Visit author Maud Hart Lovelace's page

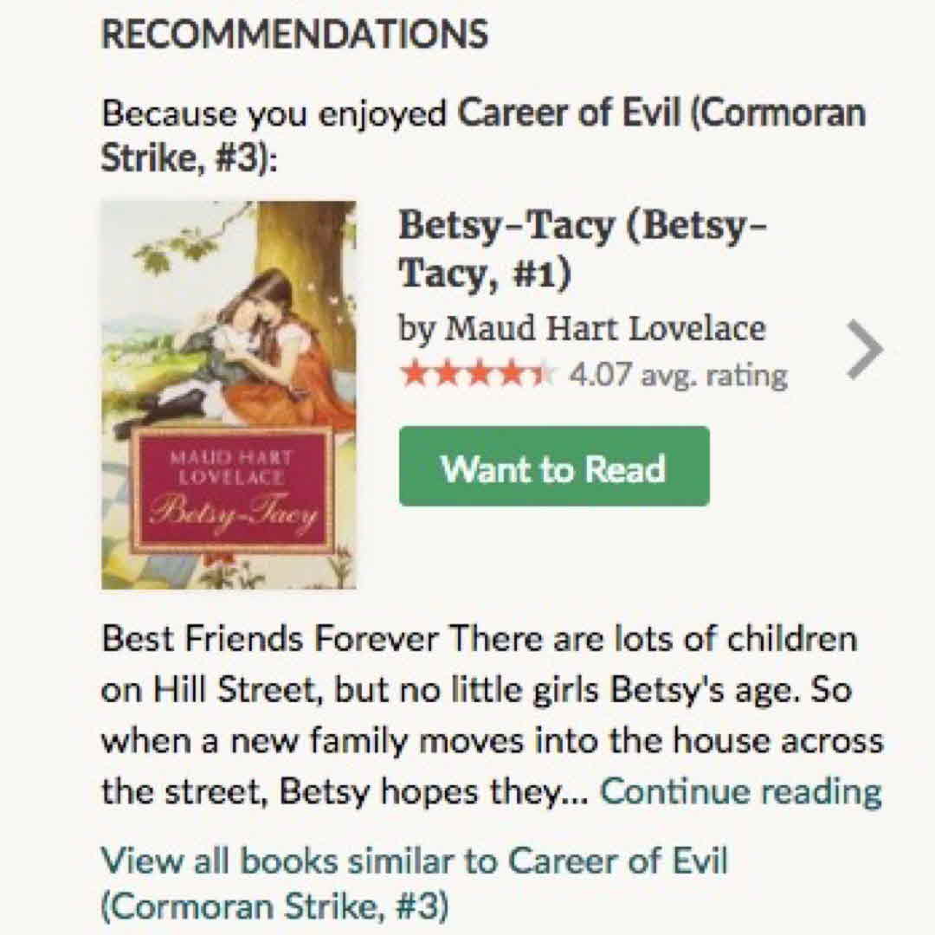click(605, 329)
